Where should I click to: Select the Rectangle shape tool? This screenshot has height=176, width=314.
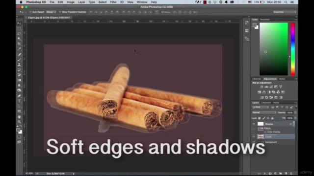tap(19, 111)
